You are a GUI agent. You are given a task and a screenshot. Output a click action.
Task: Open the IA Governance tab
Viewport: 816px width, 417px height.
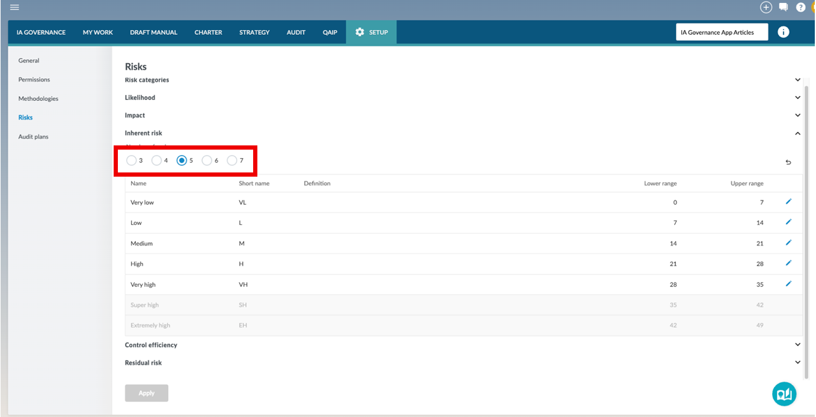tap(41, 32)
